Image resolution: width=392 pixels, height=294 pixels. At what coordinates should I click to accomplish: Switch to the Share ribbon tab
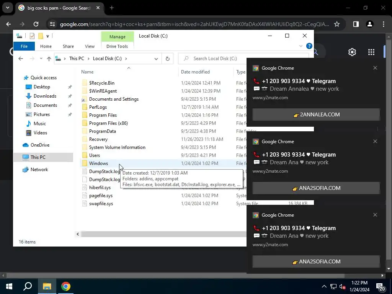coord(68,46)
